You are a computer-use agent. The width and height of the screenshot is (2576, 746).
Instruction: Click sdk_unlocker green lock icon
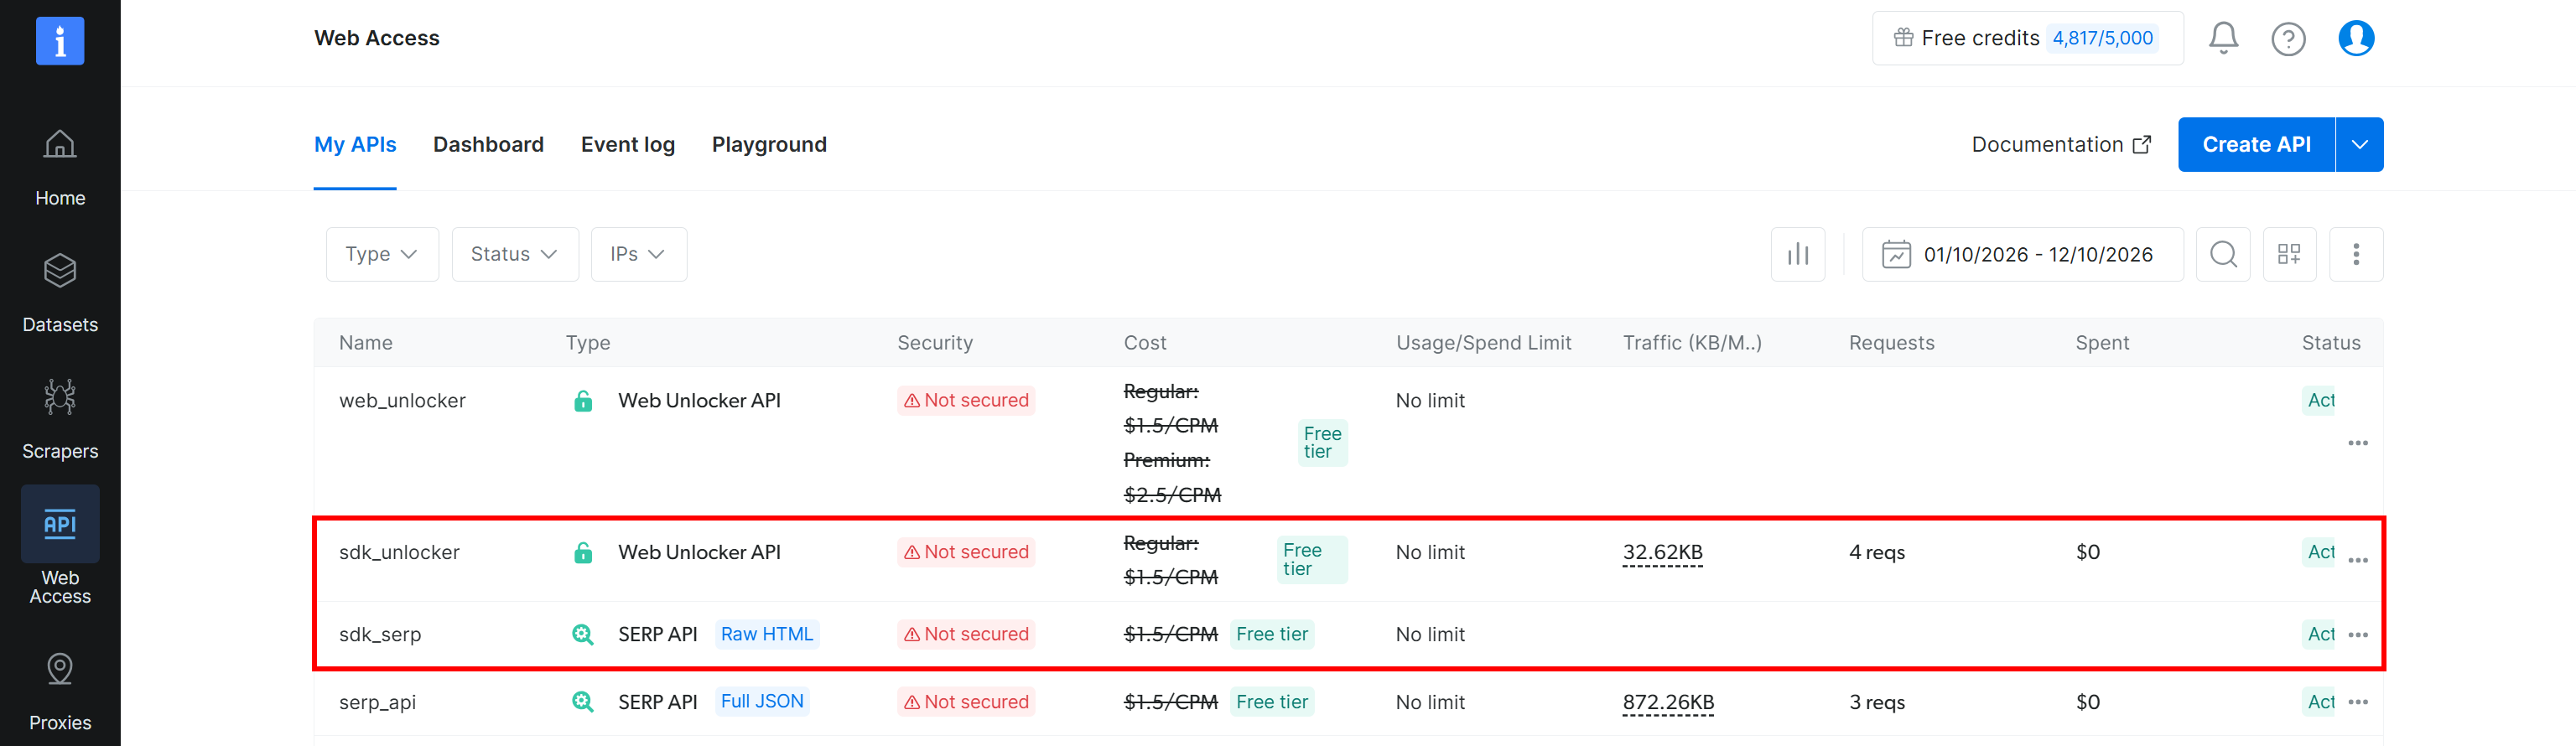point(583,552)
